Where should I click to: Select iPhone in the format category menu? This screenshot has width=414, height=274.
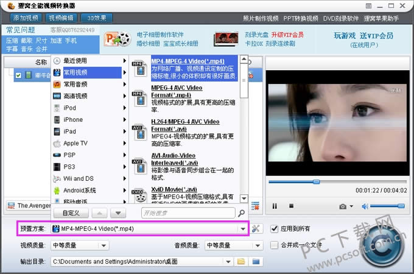click(x=73, y=119)
